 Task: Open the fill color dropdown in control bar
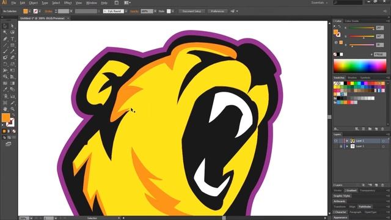click(30, 11)
